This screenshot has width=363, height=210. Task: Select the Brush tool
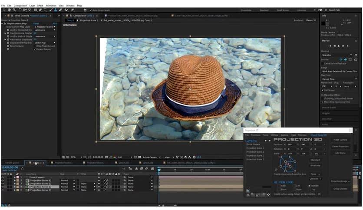(x=51, y=10)
